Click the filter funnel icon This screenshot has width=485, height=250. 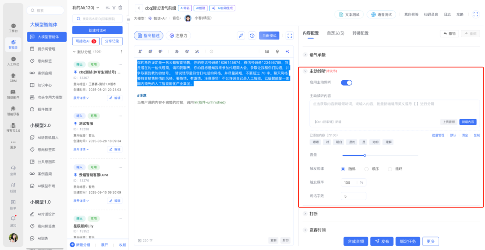coord(114,8)
